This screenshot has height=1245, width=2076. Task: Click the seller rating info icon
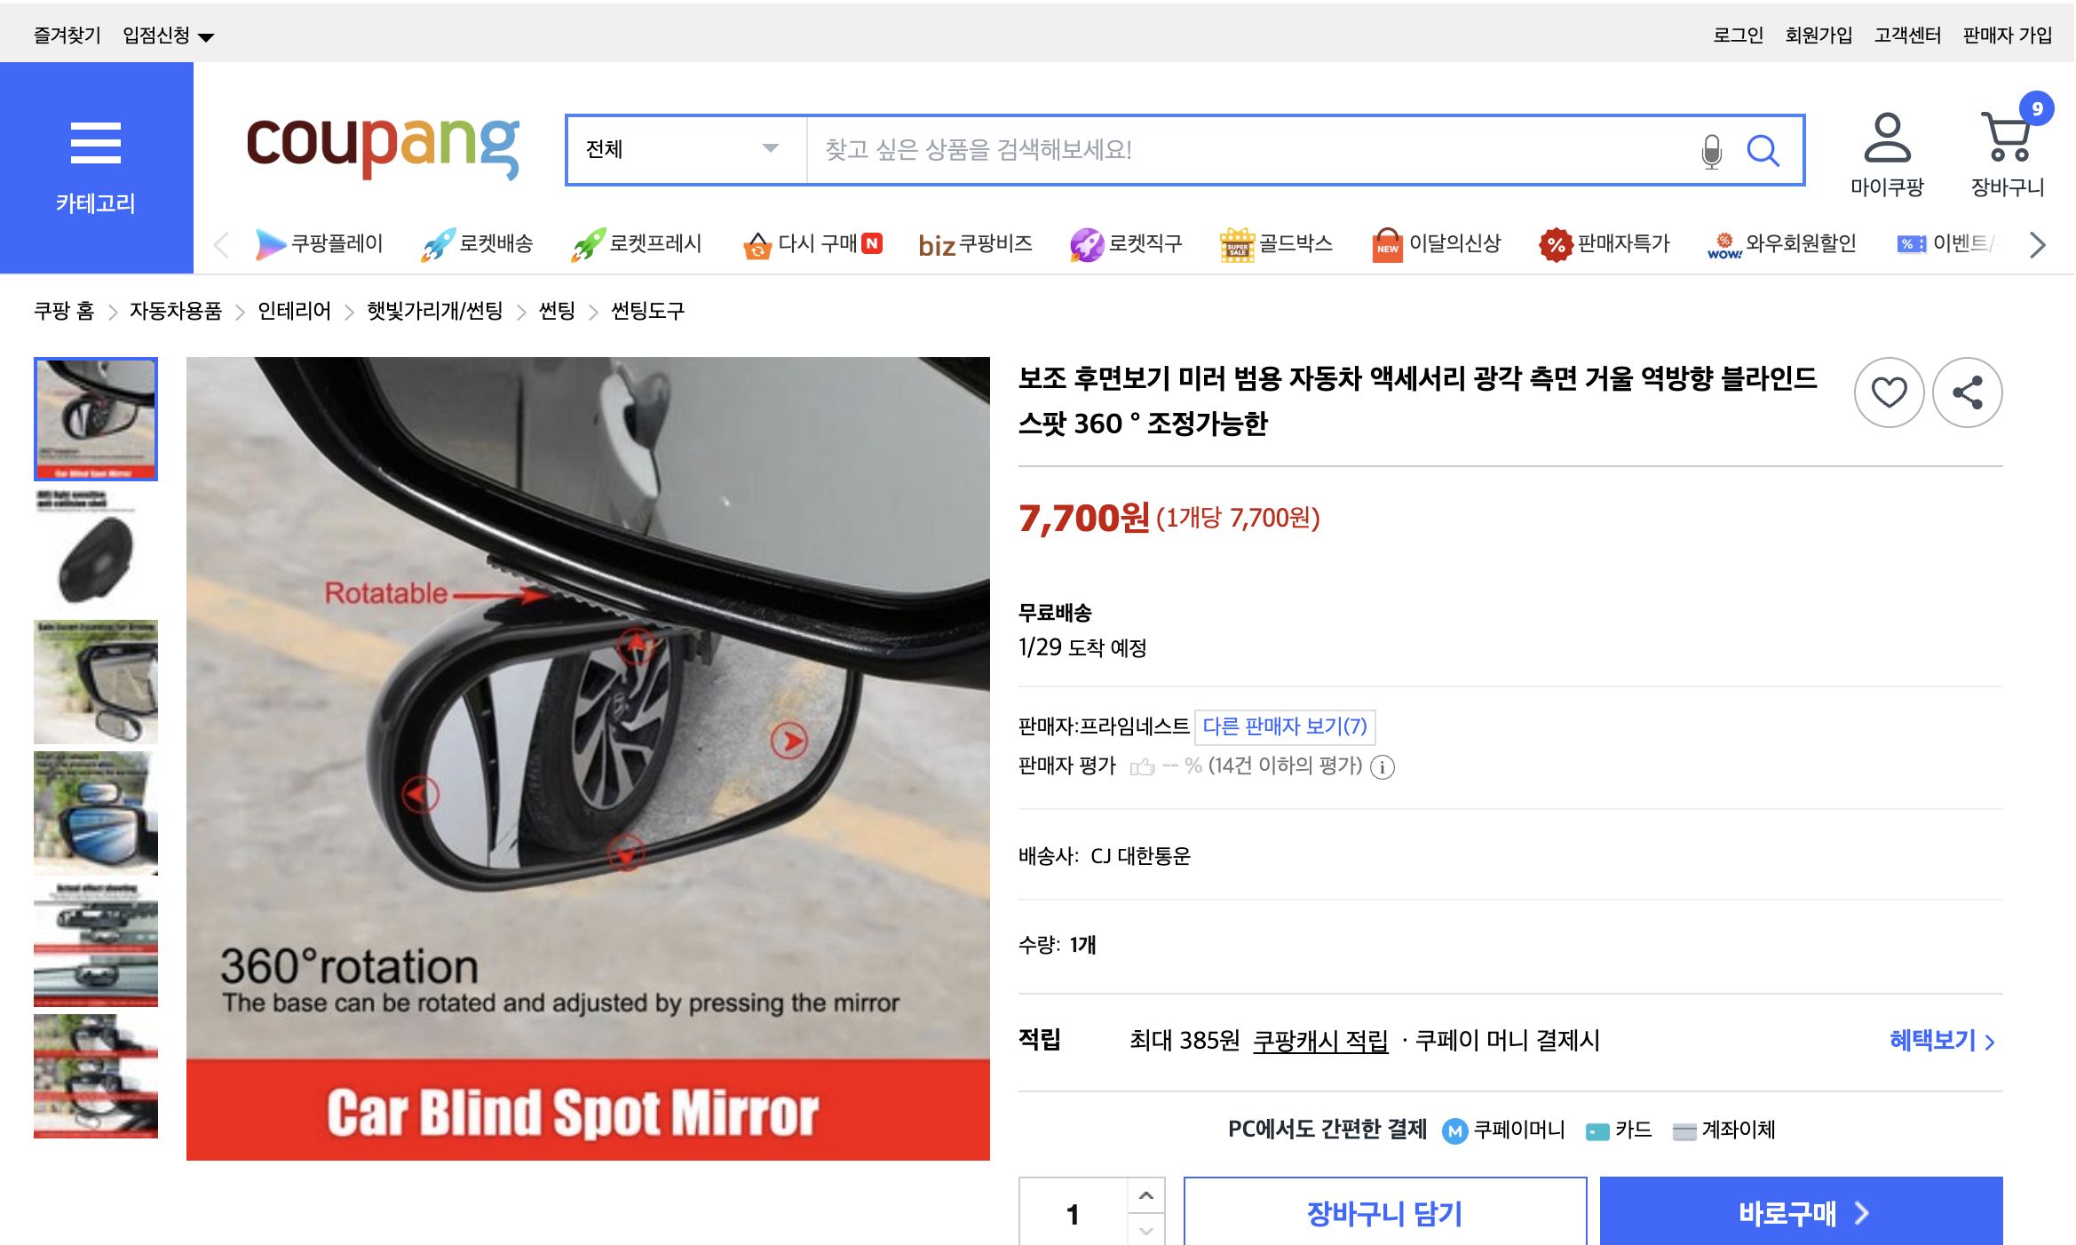[1384, 767]
